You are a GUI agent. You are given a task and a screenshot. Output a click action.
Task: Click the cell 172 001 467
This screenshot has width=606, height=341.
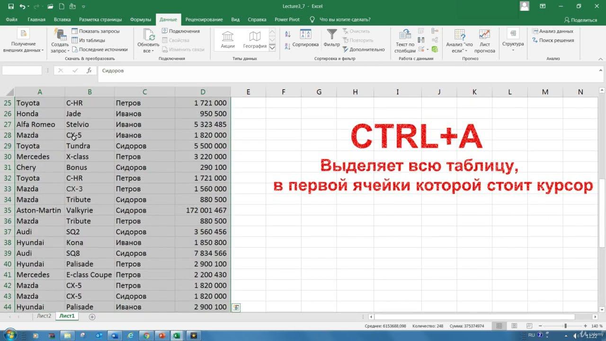203,210
